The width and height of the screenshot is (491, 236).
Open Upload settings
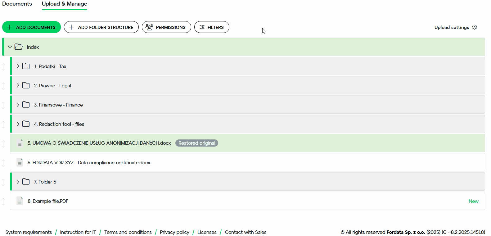click(x=455, y=27)
